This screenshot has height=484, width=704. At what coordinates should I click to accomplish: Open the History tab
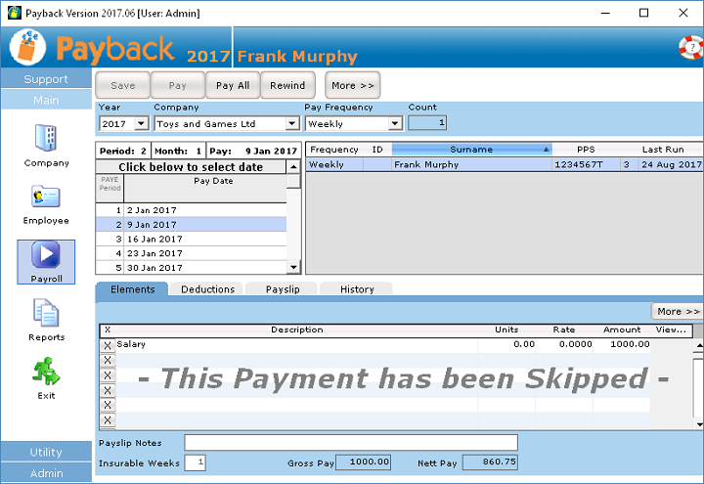(x=357, y=289)
